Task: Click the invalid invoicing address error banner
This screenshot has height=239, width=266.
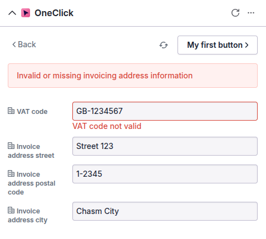Action: (132, 76)
